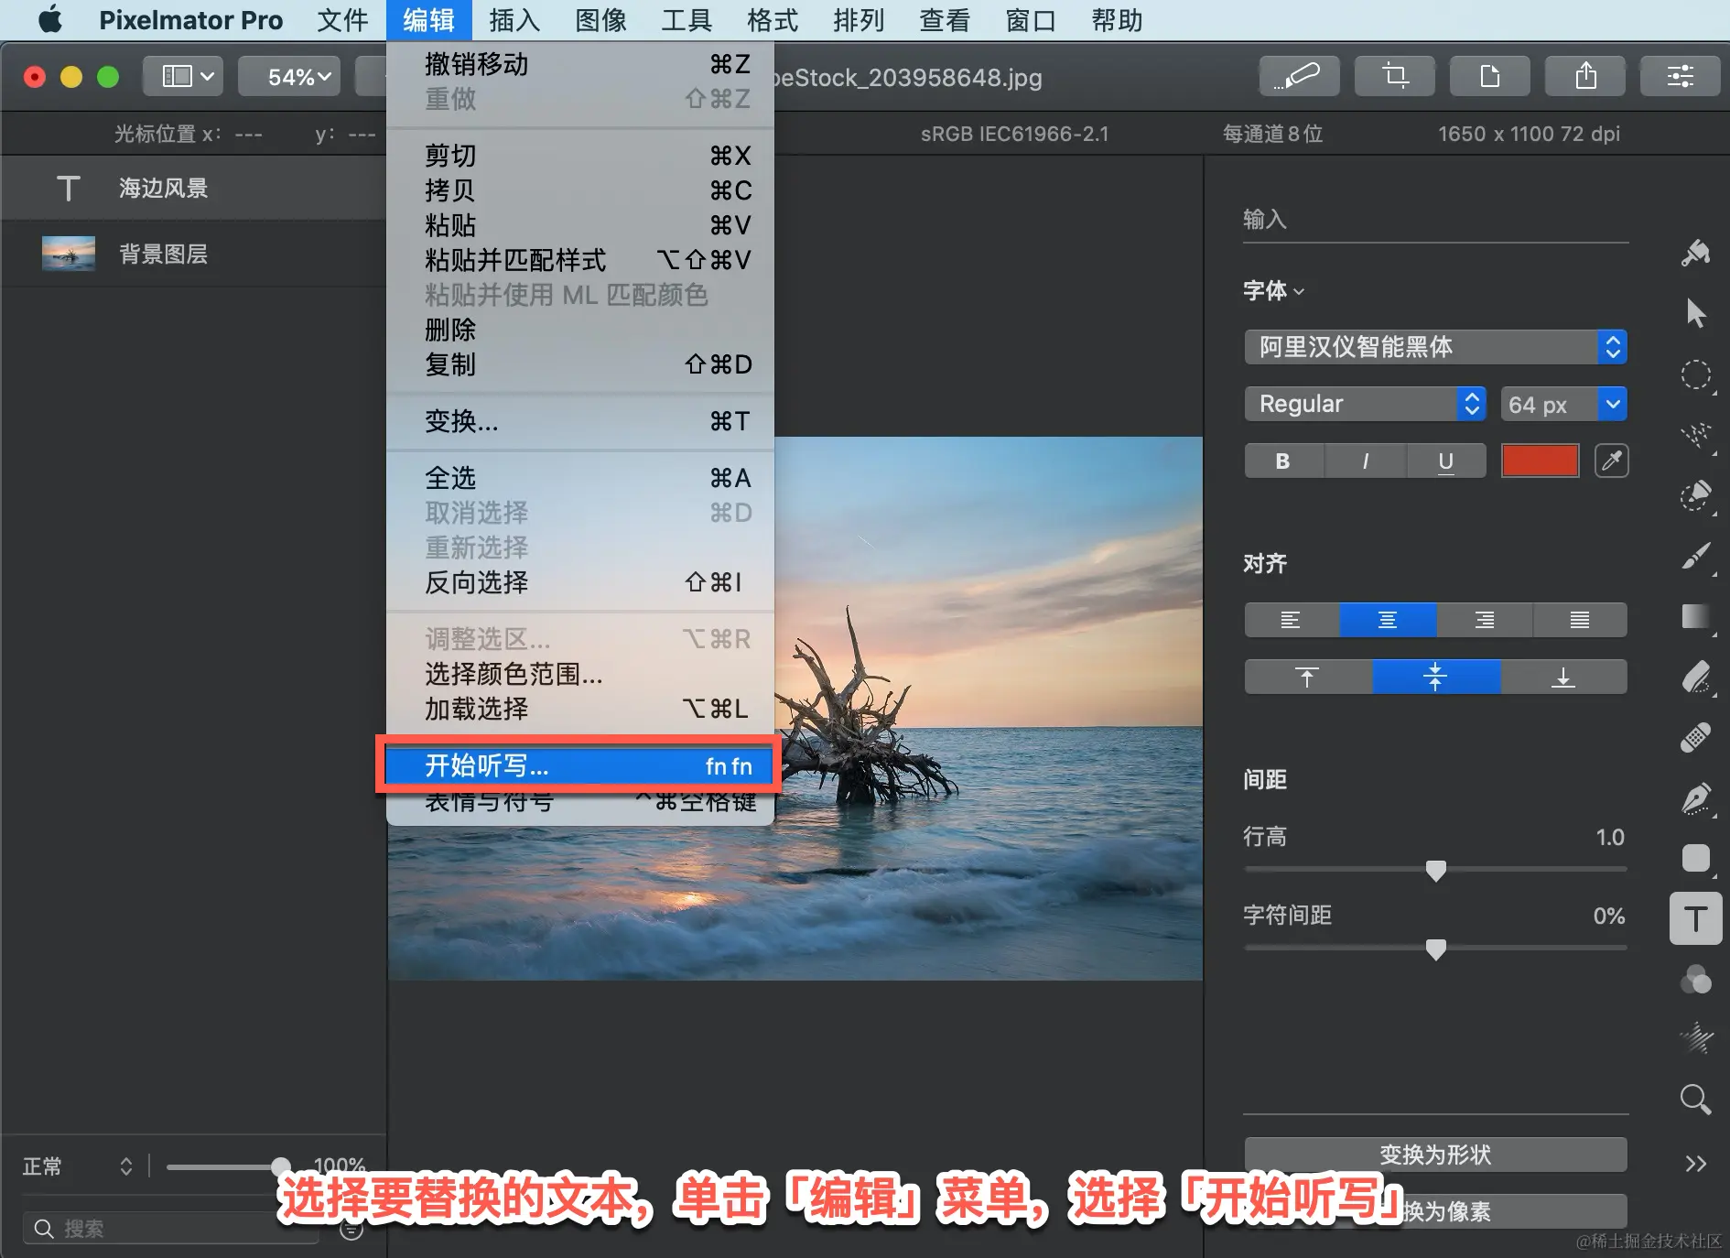The width and height of the screenshot is (1730, 1258).
Task: Toggle the tool options sliders button
Action: point(1681,76)
